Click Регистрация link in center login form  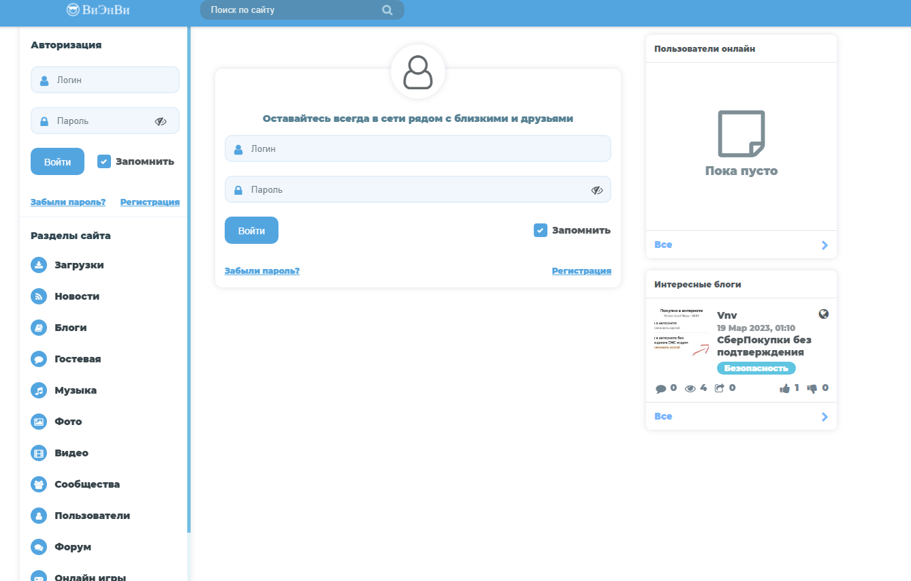pos(581,271)
